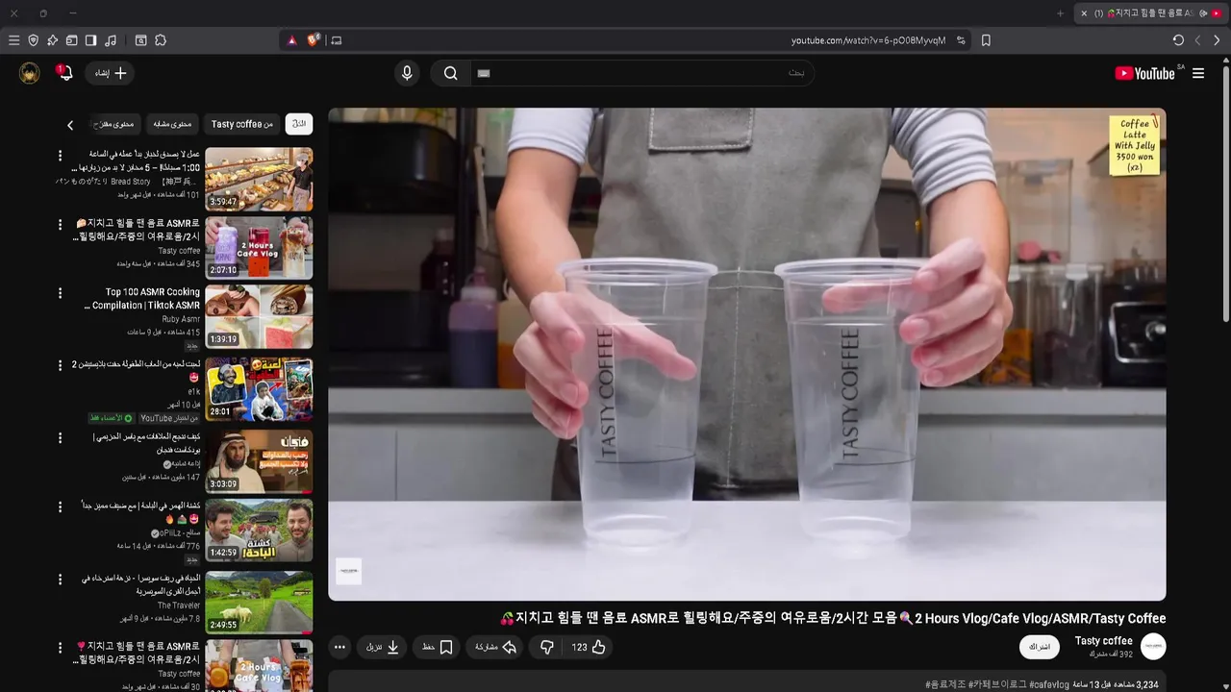Open the 1:42:59 video thumbnail
This screenshot has width=1231, height=692.
[259, 531]
